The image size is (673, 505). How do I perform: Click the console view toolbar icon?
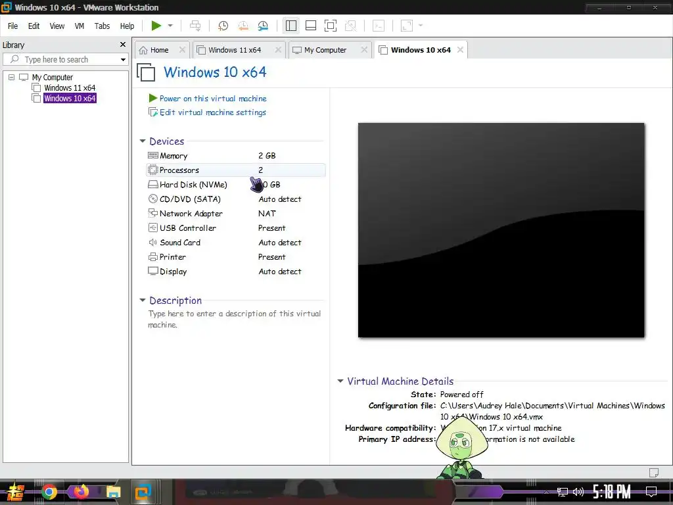[x=379, y=26]
